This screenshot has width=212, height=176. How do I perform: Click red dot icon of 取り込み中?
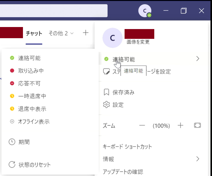click(x=12, y=71)
